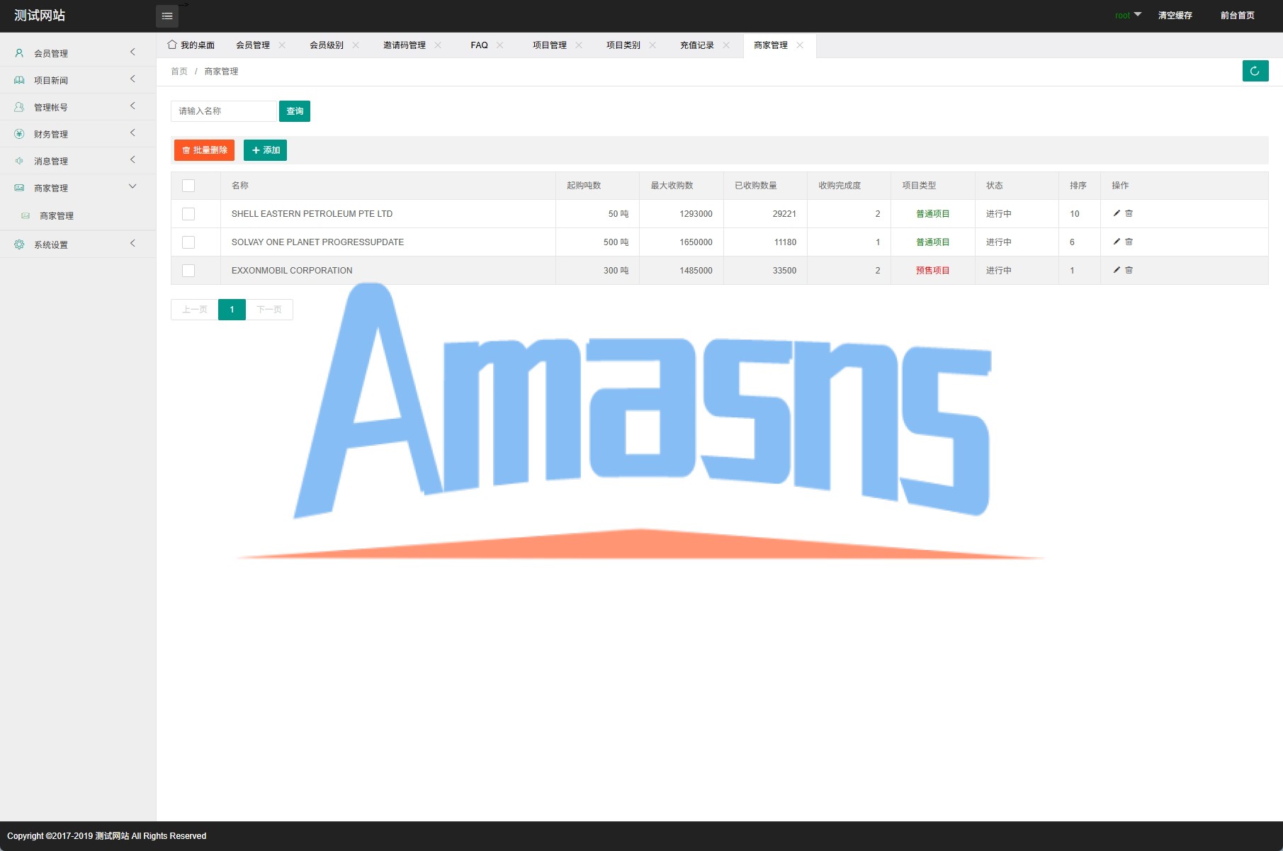Check the SOLVAY ONE PLANET row checkbox
The width and height of the screenshot is (1283, 851).
pos(188,242)
